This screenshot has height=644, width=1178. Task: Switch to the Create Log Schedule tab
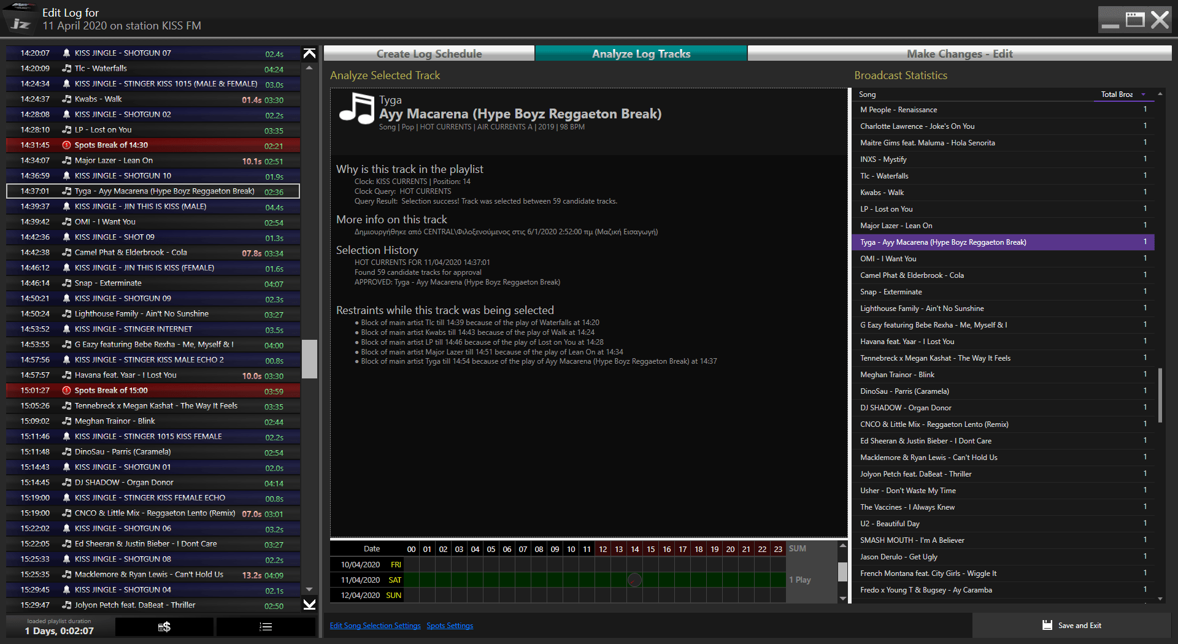pos(429,53)
